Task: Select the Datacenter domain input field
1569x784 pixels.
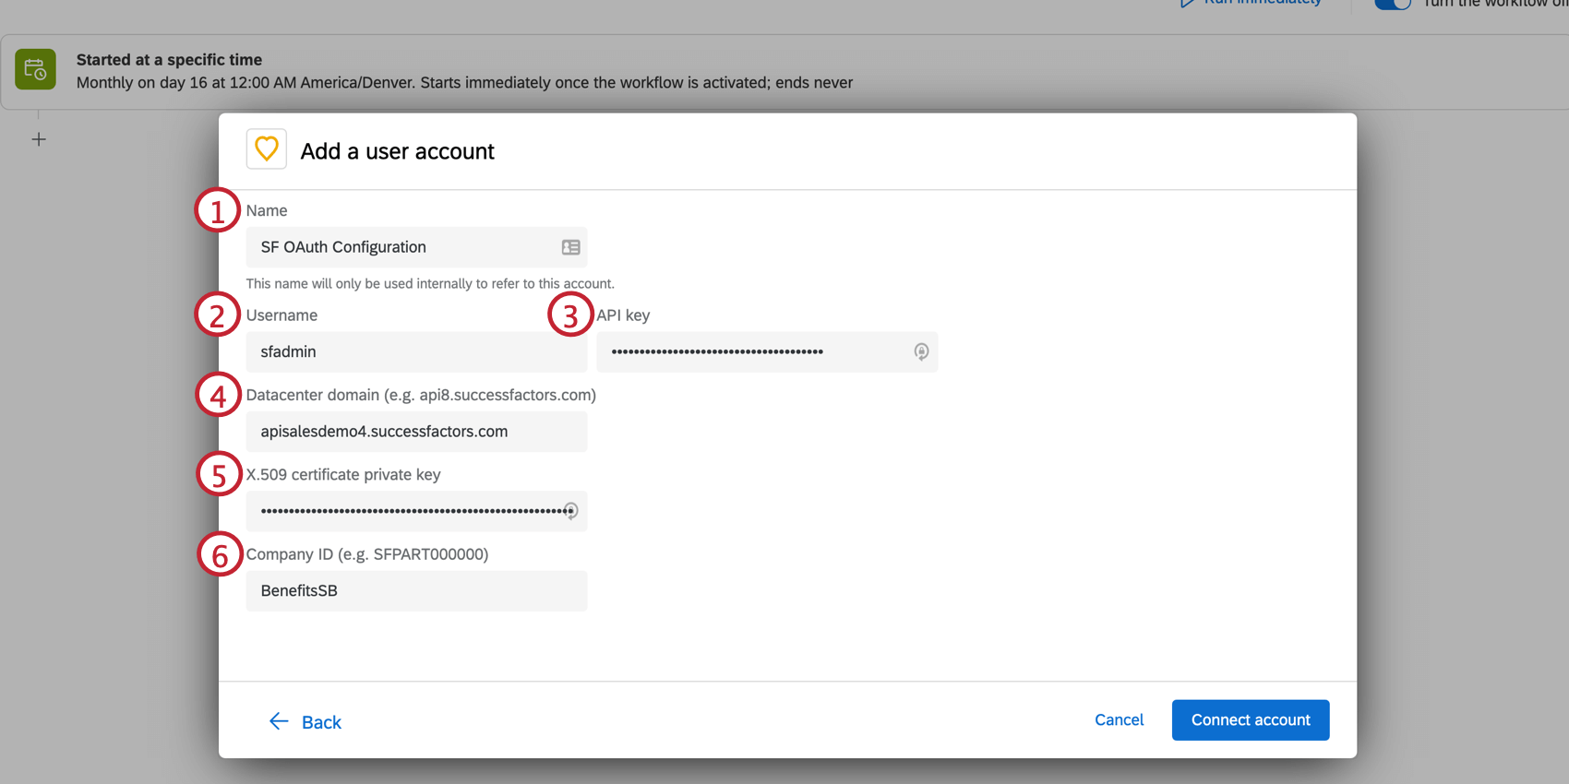Action: point(415,432)
